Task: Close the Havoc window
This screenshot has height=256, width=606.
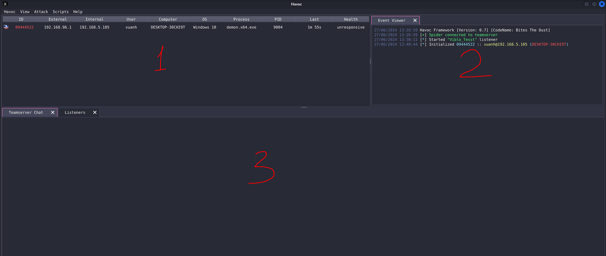Action: coord(602,4)
